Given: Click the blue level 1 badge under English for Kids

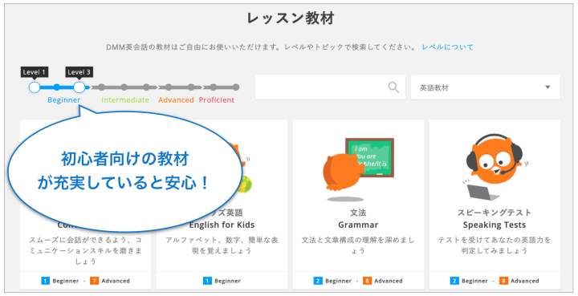Looking at the screenshot, I should (x=207, y=281).
